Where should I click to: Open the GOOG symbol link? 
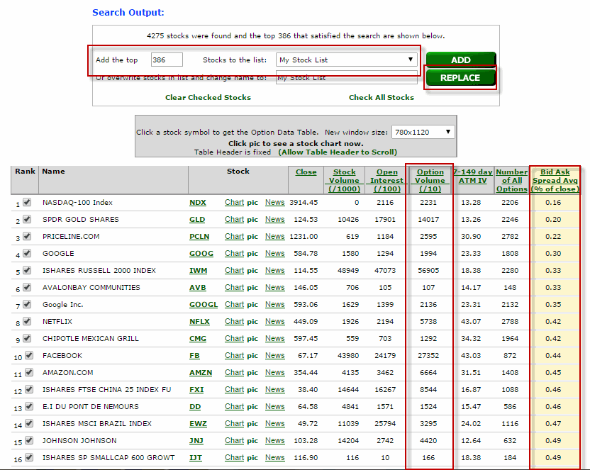pyautogui.click(x=201, y=253)
